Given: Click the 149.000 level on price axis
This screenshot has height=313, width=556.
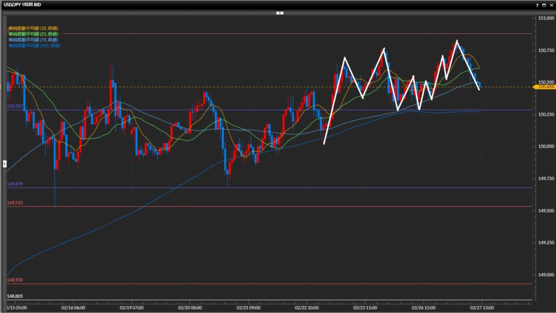Looking at the screenshot, I should [545, 275].
